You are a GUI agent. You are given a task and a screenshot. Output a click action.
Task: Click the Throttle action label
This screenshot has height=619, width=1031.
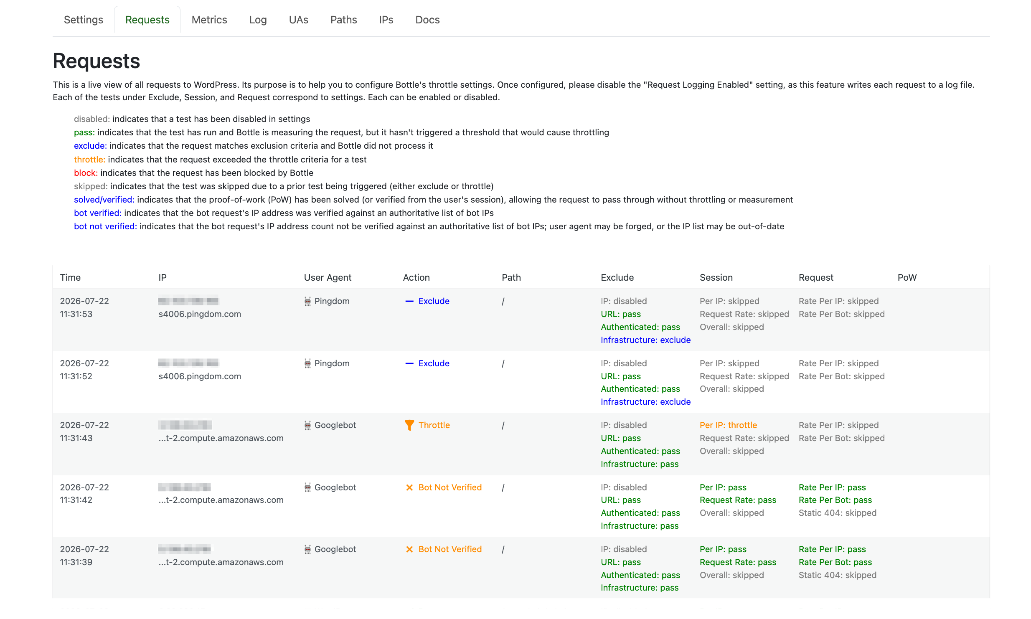[434, 425]
